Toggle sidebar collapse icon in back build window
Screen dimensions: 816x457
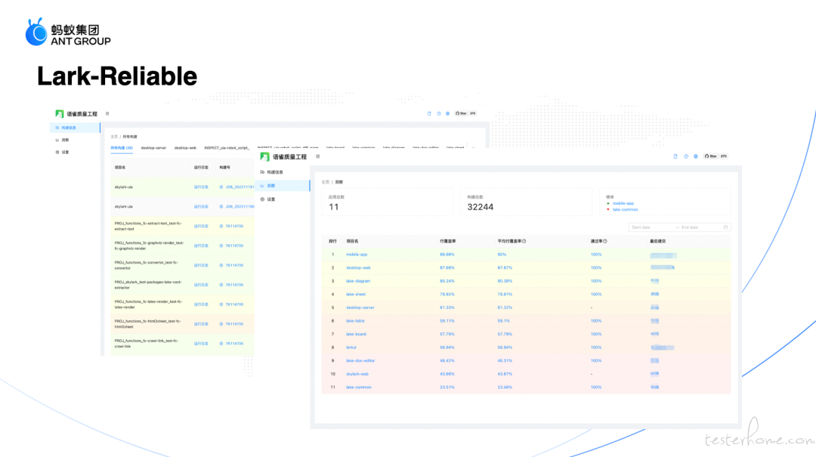(107, 113)
